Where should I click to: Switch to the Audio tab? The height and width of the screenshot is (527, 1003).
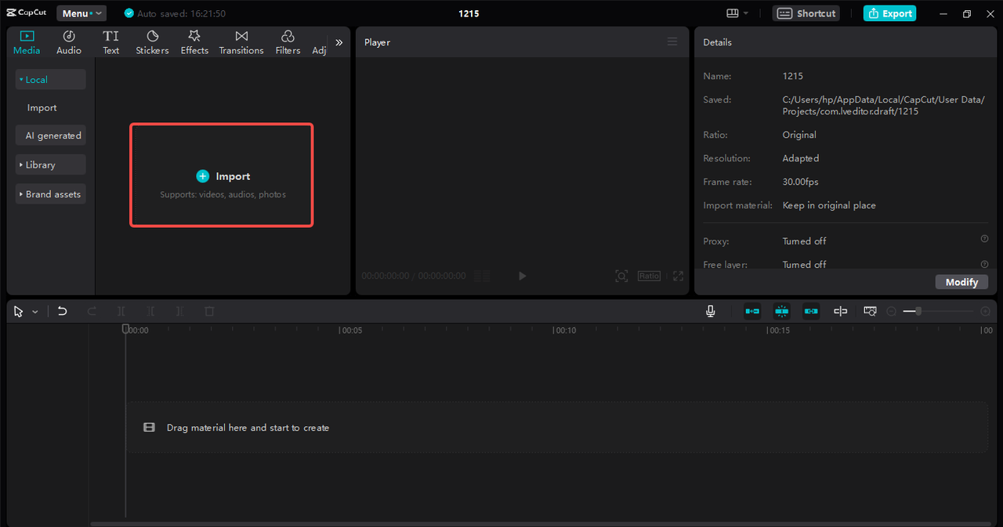tap(69, 42)
